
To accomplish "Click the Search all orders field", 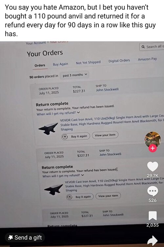I will click(x=152, y=47).
